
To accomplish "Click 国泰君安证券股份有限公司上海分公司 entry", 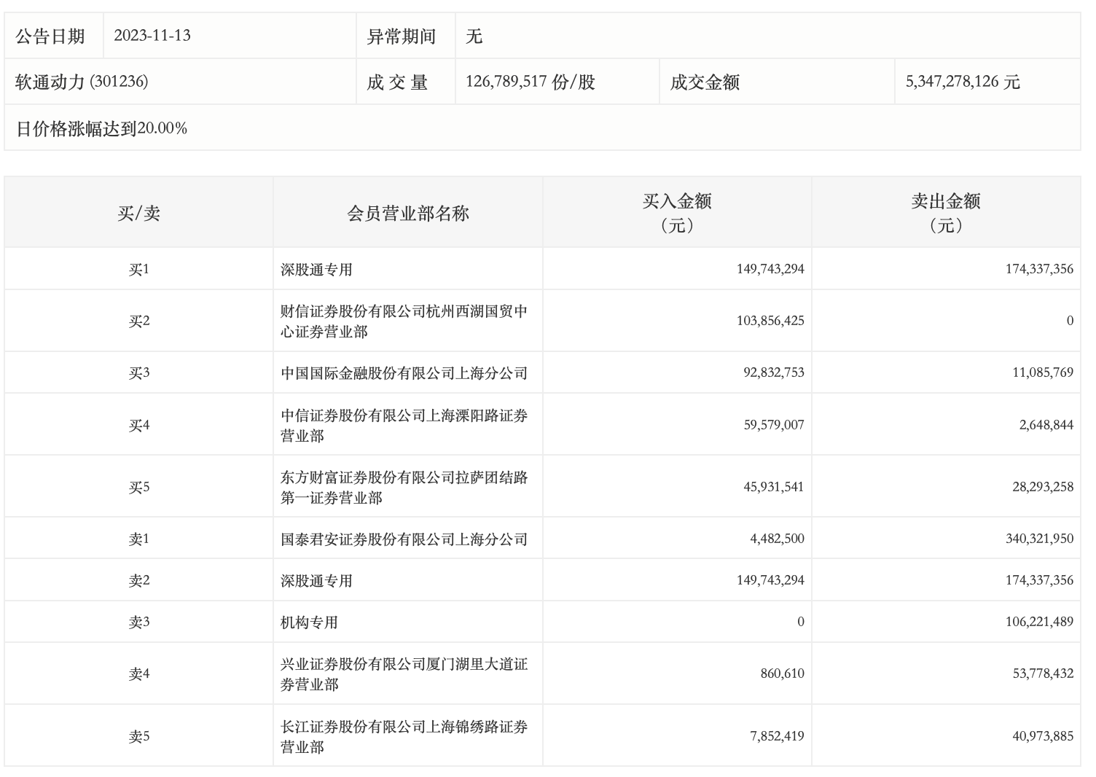I will point(404,539).
